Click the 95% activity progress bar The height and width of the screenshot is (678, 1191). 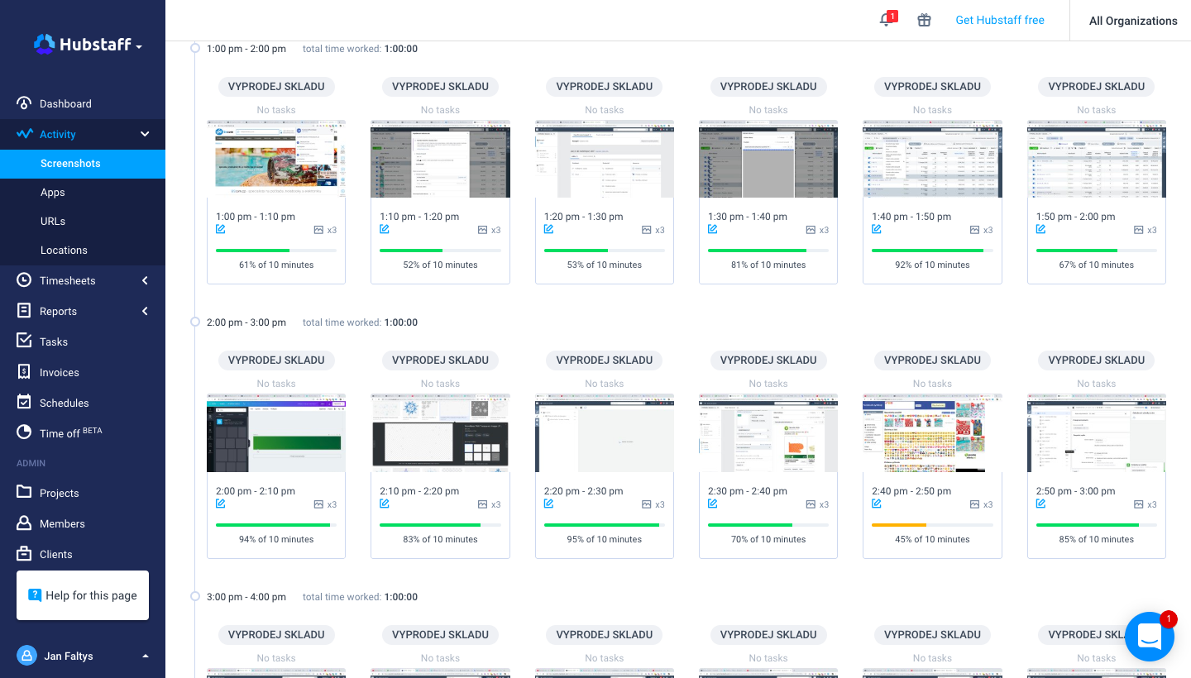[604, 524]
